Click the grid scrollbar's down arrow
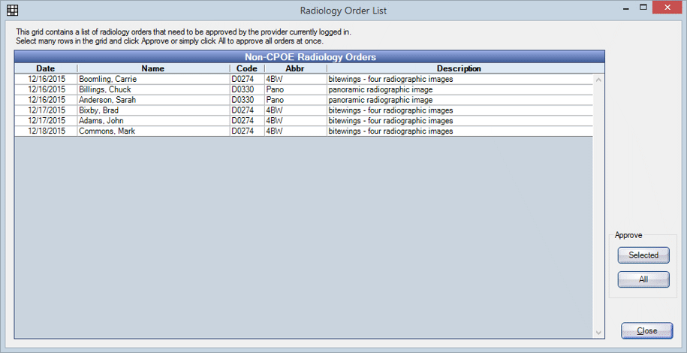Viewport: 687px width, 353px height. (598, 332)
